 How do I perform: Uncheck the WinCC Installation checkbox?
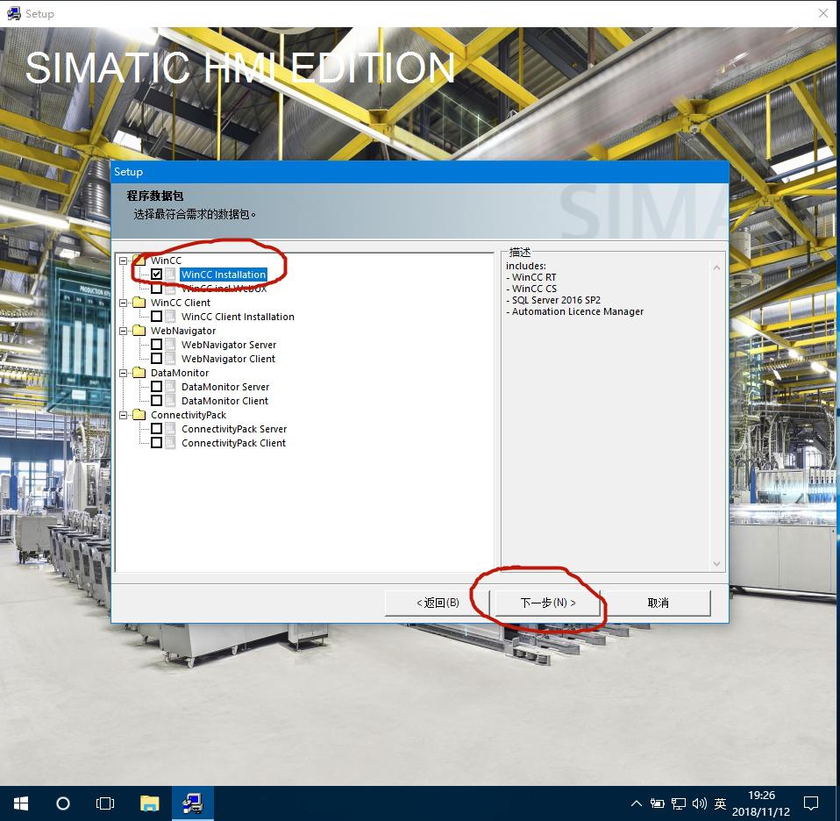(x=156, y=274)
